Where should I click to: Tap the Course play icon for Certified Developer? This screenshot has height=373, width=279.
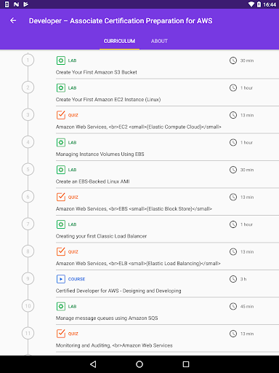click(x=61, y=279)
